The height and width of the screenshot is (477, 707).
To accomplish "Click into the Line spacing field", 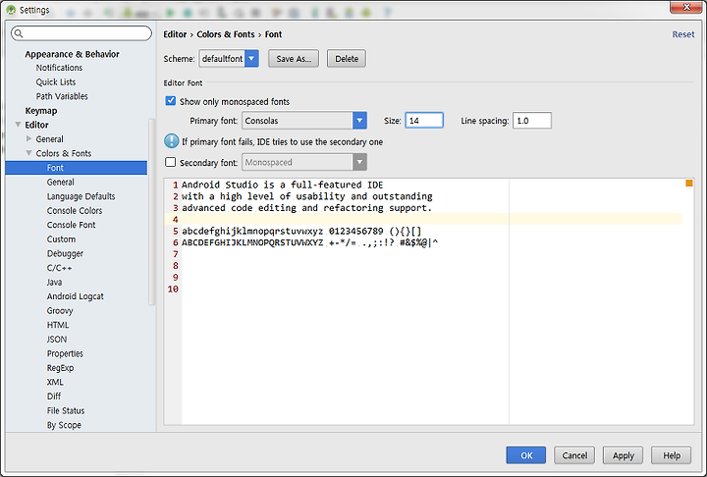I will pyautogui.click(x=531, y=121).
